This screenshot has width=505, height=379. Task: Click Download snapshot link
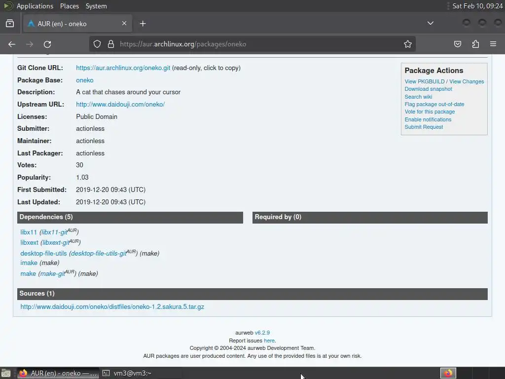point(429,89)
